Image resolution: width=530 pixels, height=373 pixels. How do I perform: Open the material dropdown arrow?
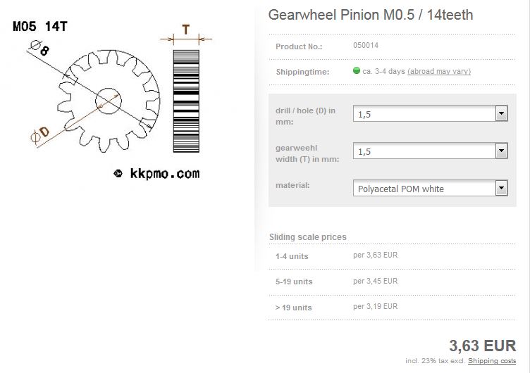501,189
